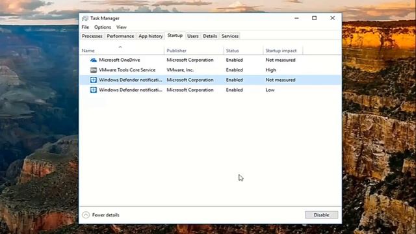
Task: Switch to the Processes tab
Action: point(92,36)
